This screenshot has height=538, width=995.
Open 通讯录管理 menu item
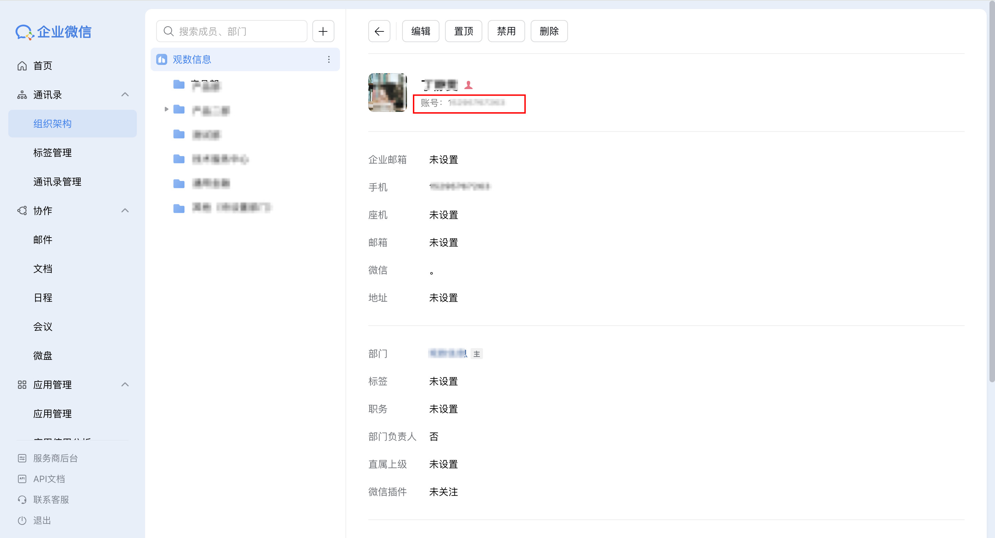[57, 182]
